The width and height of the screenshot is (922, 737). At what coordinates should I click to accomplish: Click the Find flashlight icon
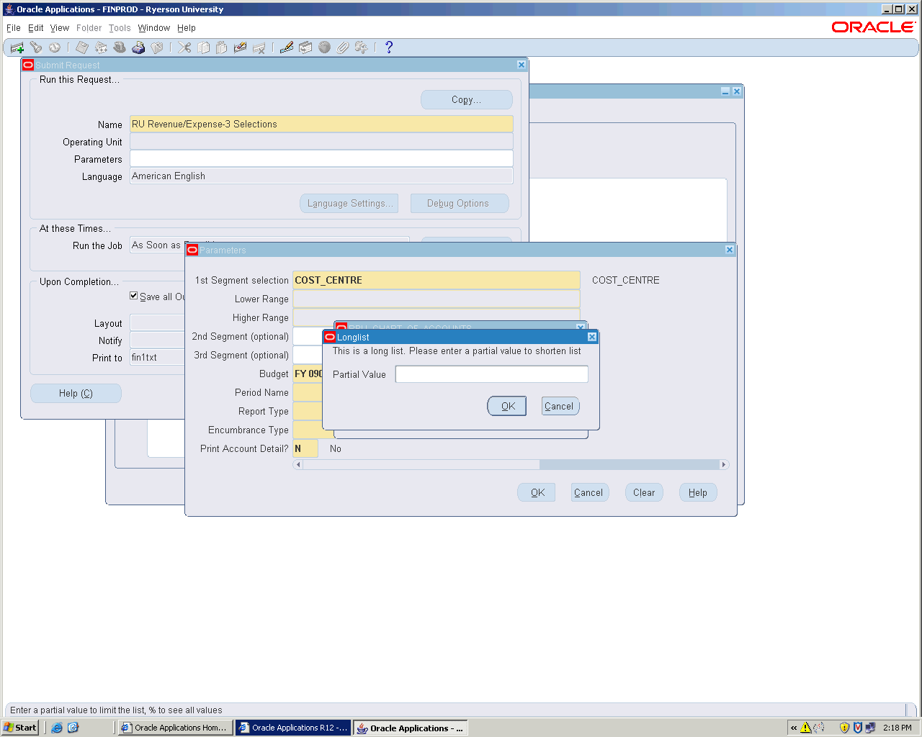click(x=35, y=48)
